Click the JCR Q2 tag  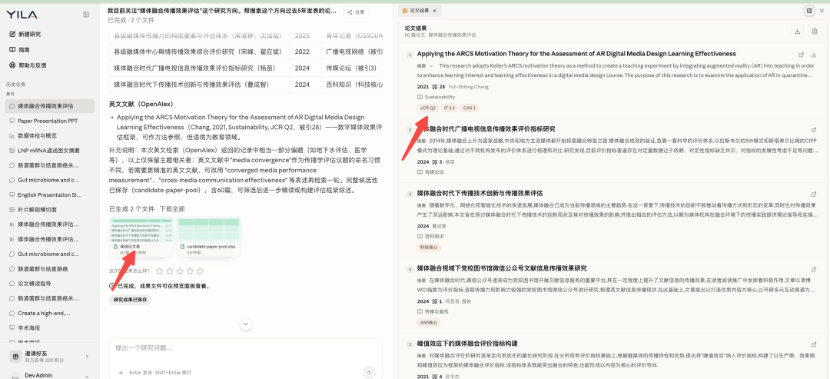[x=428, y=108]
